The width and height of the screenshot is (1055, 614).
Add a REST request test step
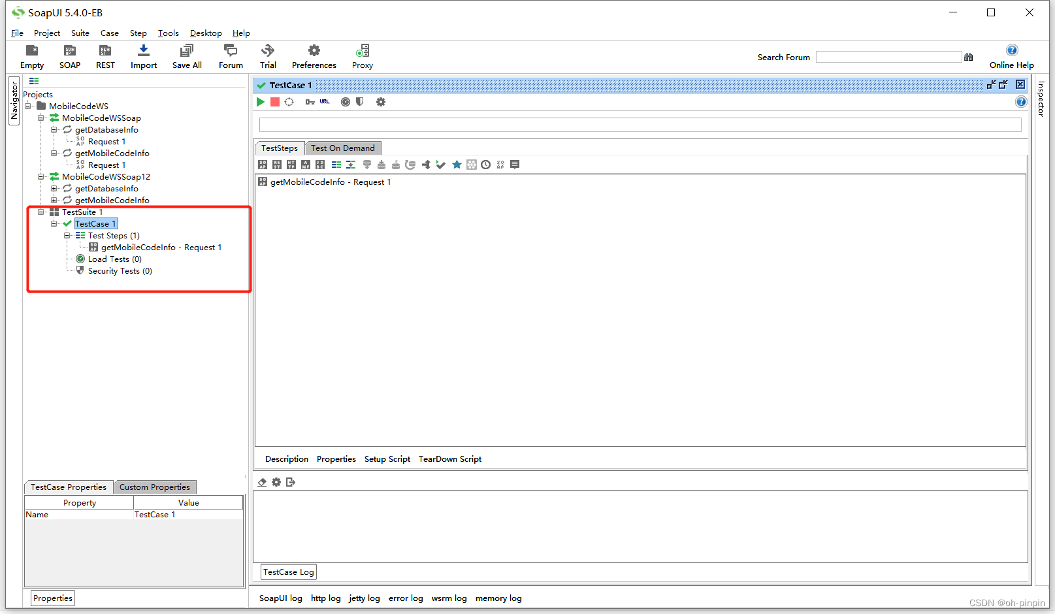tap(276, 164)
